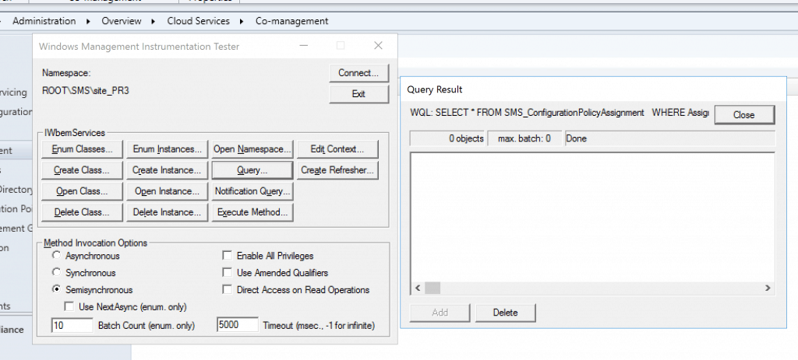Click right arrow of Query Result scrollbar
This screenshot has height=360, width=798.
coord(768,288)
